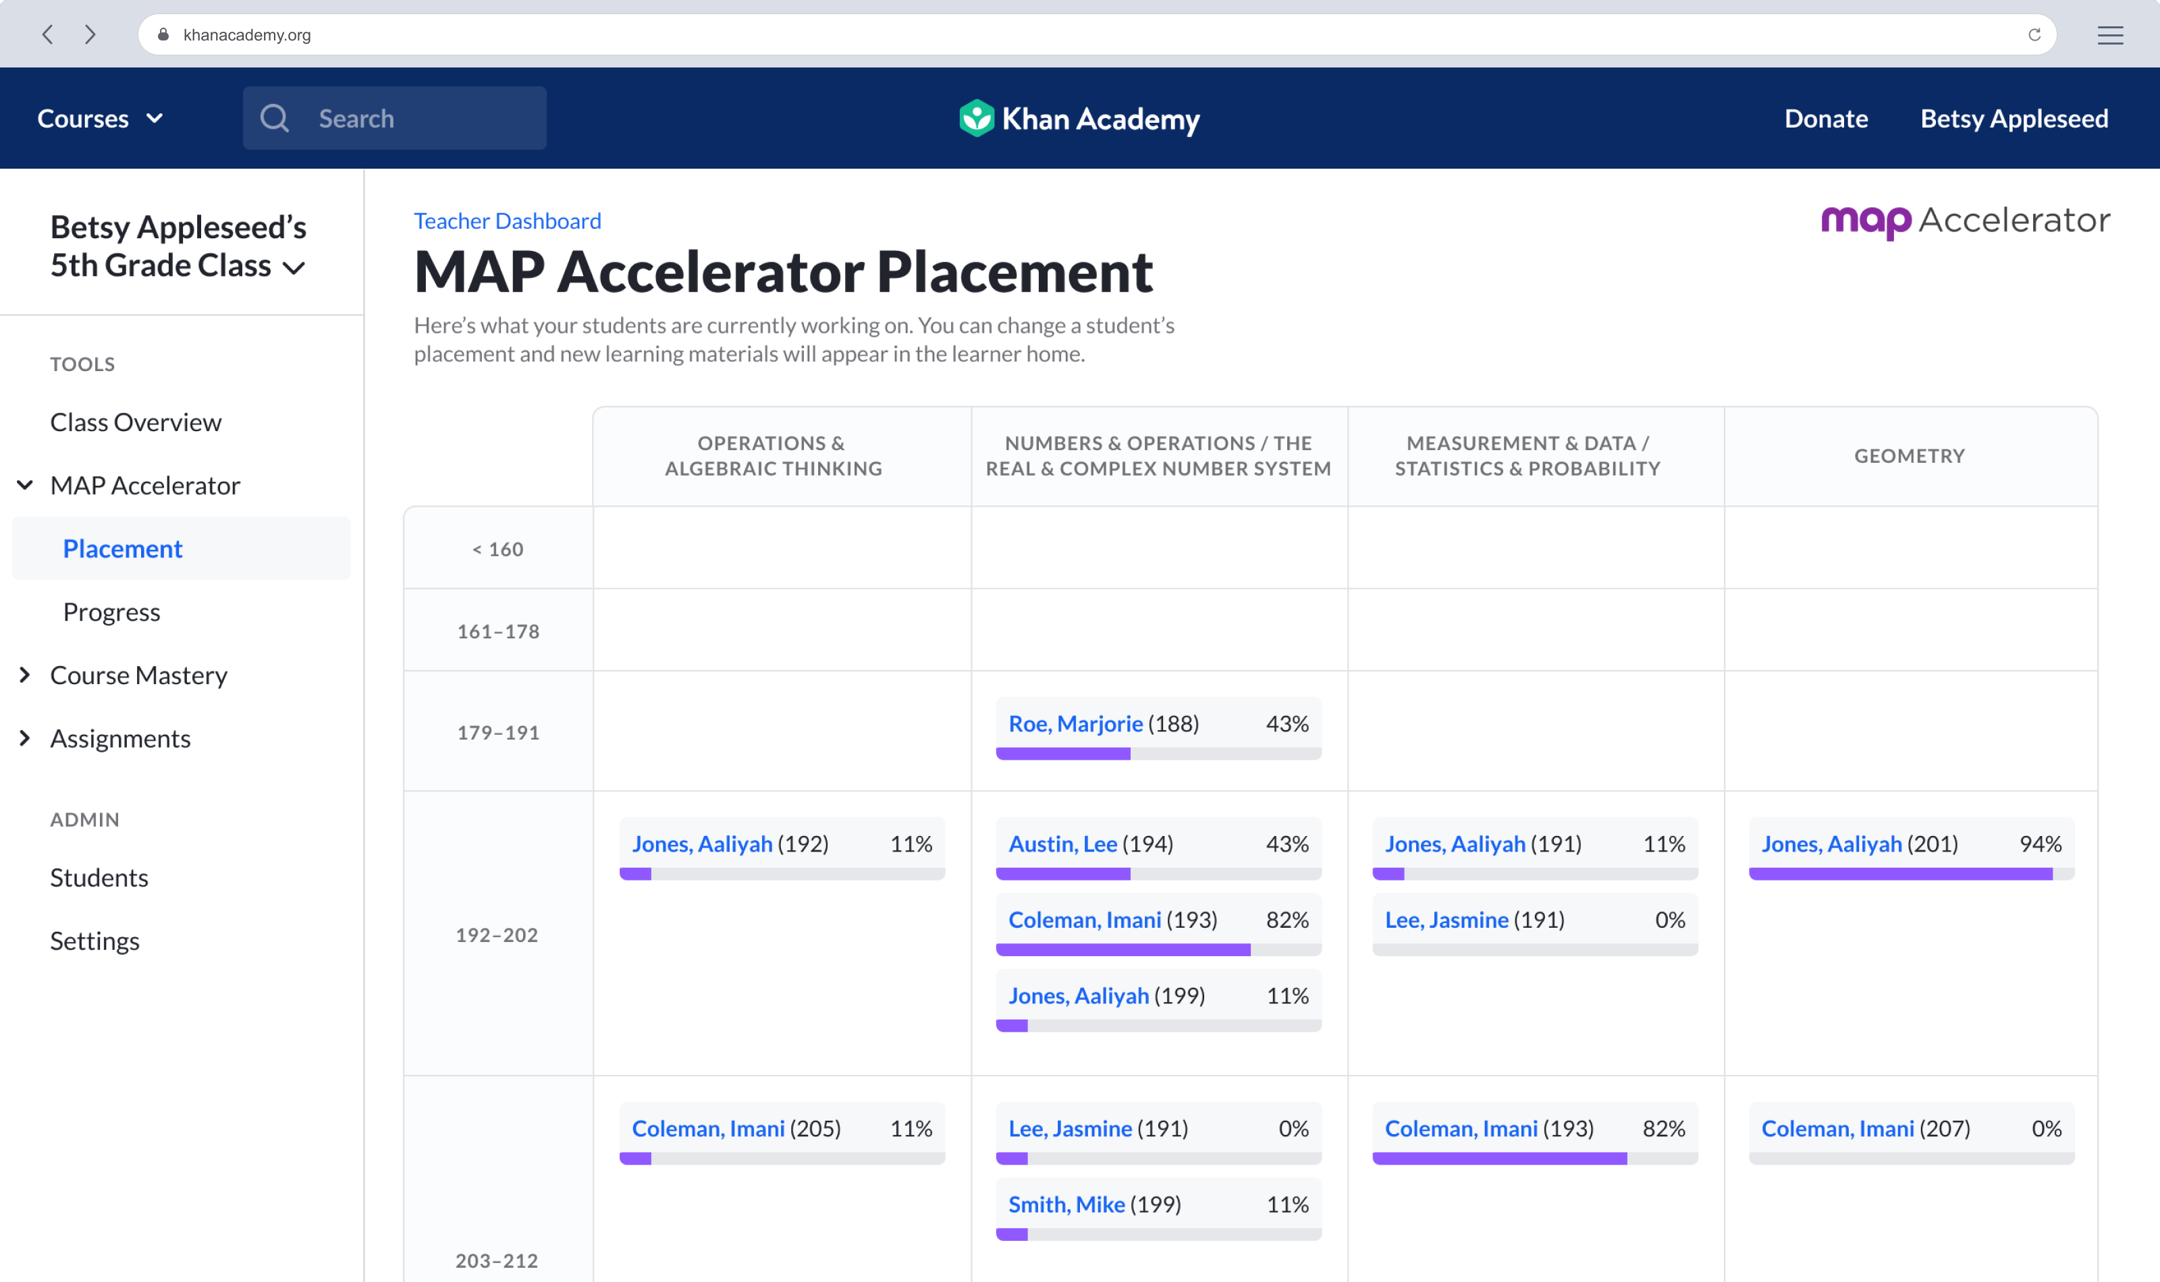Open Jones, Aaliyah (201) in Geometry

click(x=1832, y=843)
